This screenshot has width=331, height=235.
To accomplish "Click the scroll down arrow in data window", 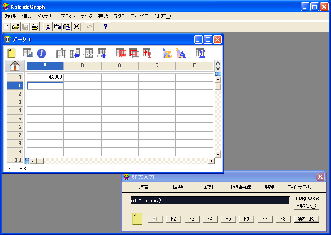I will click(x=218, y=155).
